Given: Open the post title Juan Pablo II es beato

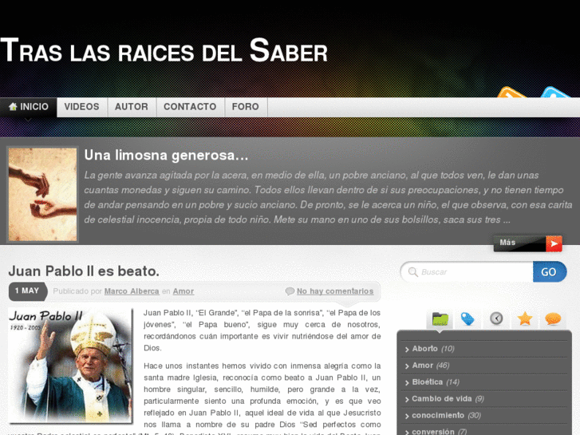Looking at the screenshot, I should click(84, 271).
